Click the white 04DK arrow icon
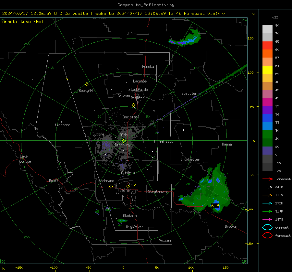Image resolution: width=292 pixels, height=272 pixels. [267, 187]
